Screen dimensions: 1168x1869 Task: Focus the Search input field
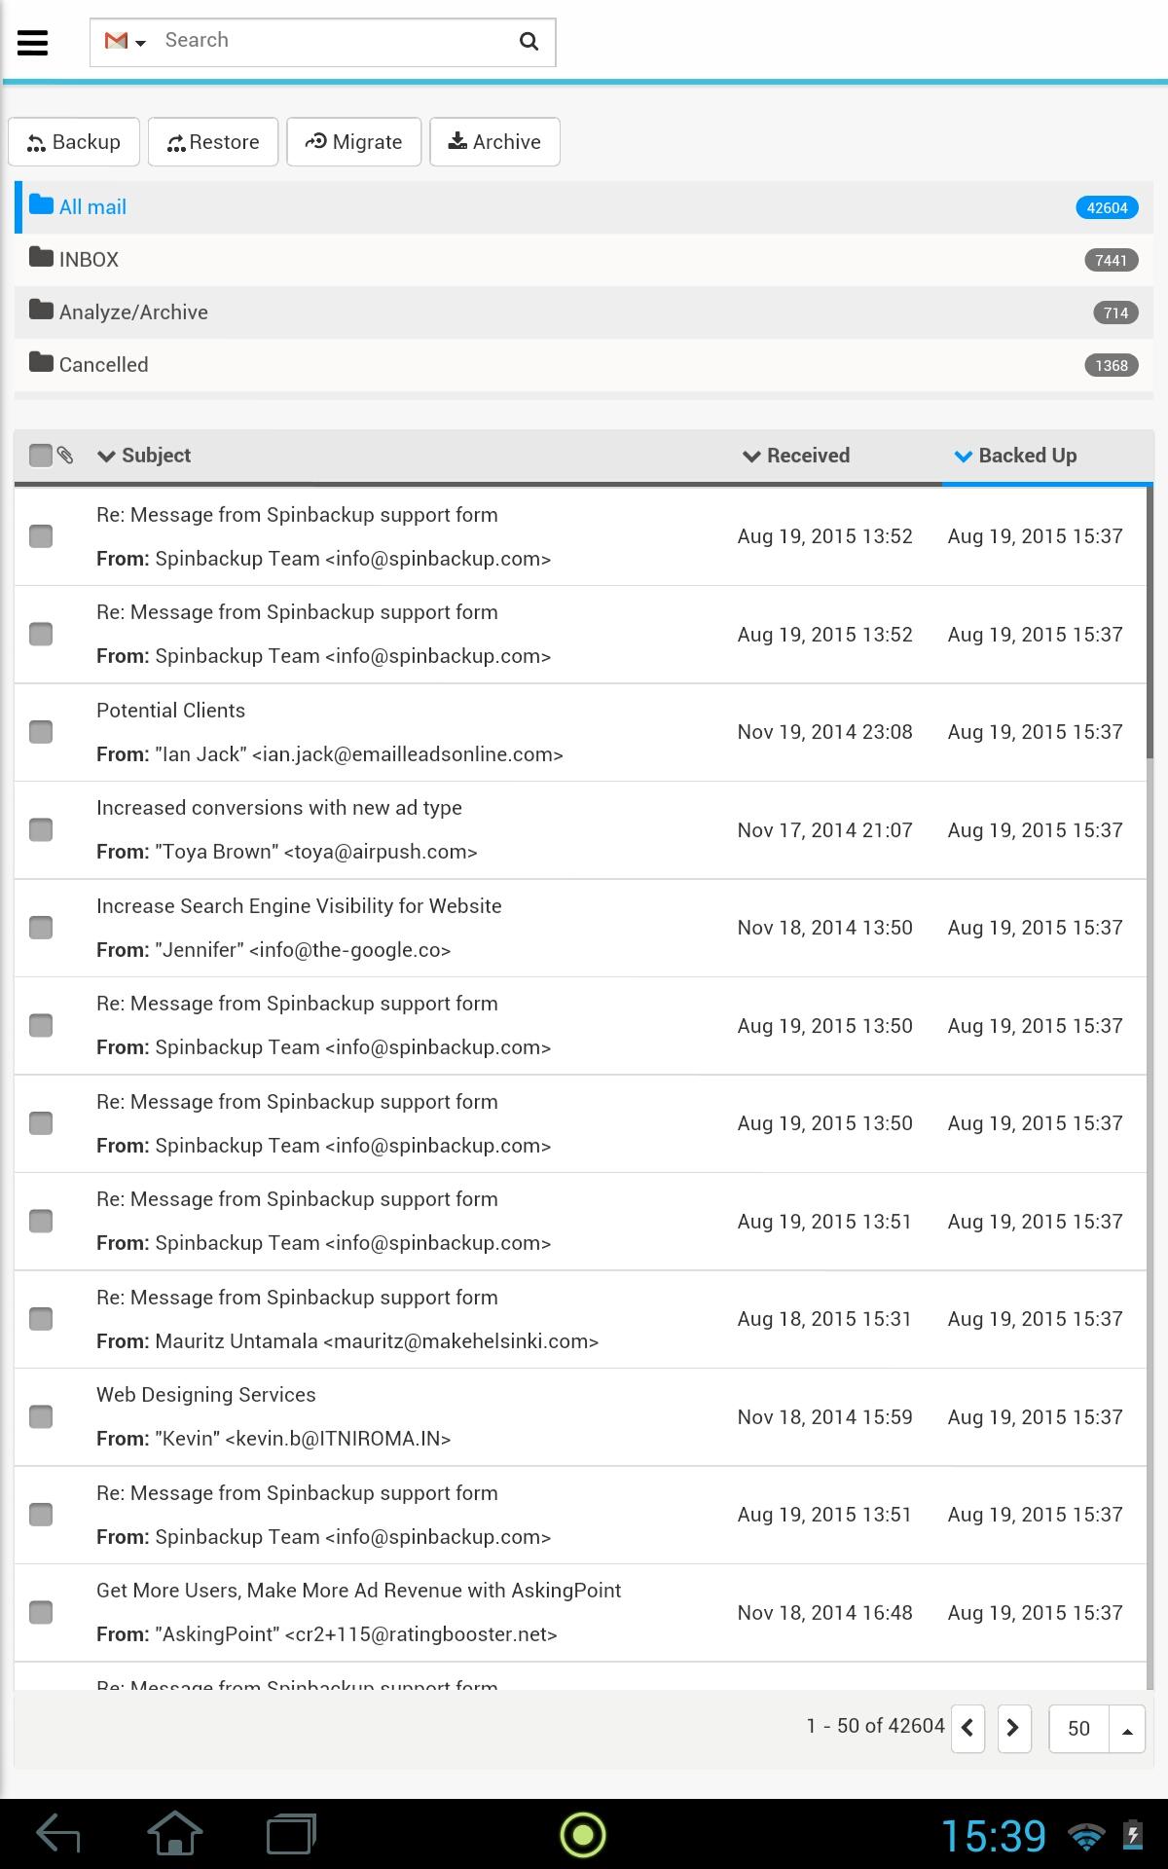click(331, 41)
